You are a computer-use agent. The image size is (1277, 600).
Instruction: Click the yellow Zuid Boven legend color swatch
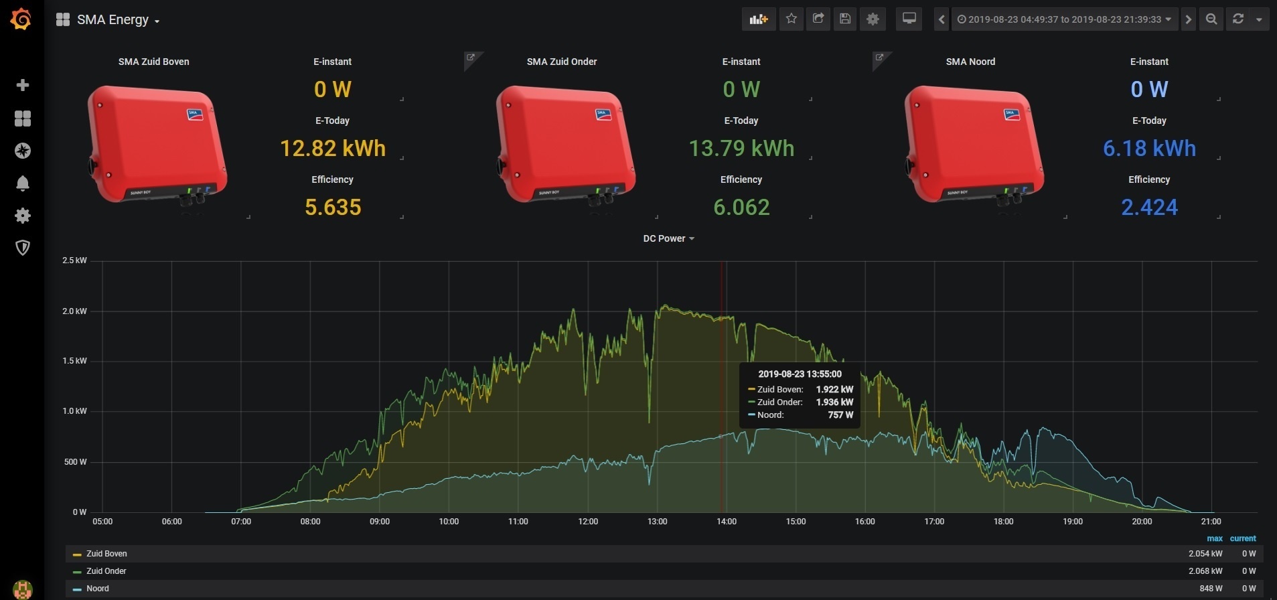pyautogui.click(x=77, y=554)
